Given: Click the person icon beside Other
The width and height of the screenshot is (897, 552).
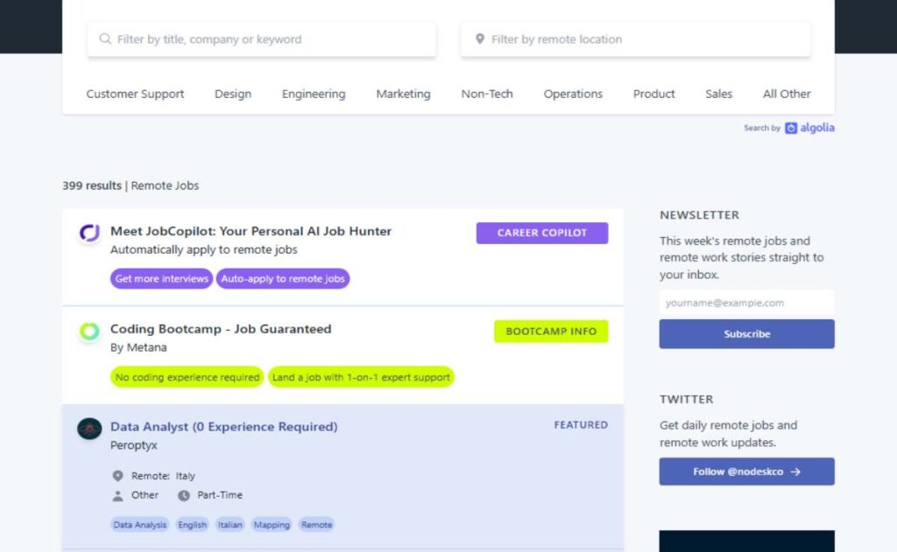Looking at the screenshot, I should tap(118, 495).
